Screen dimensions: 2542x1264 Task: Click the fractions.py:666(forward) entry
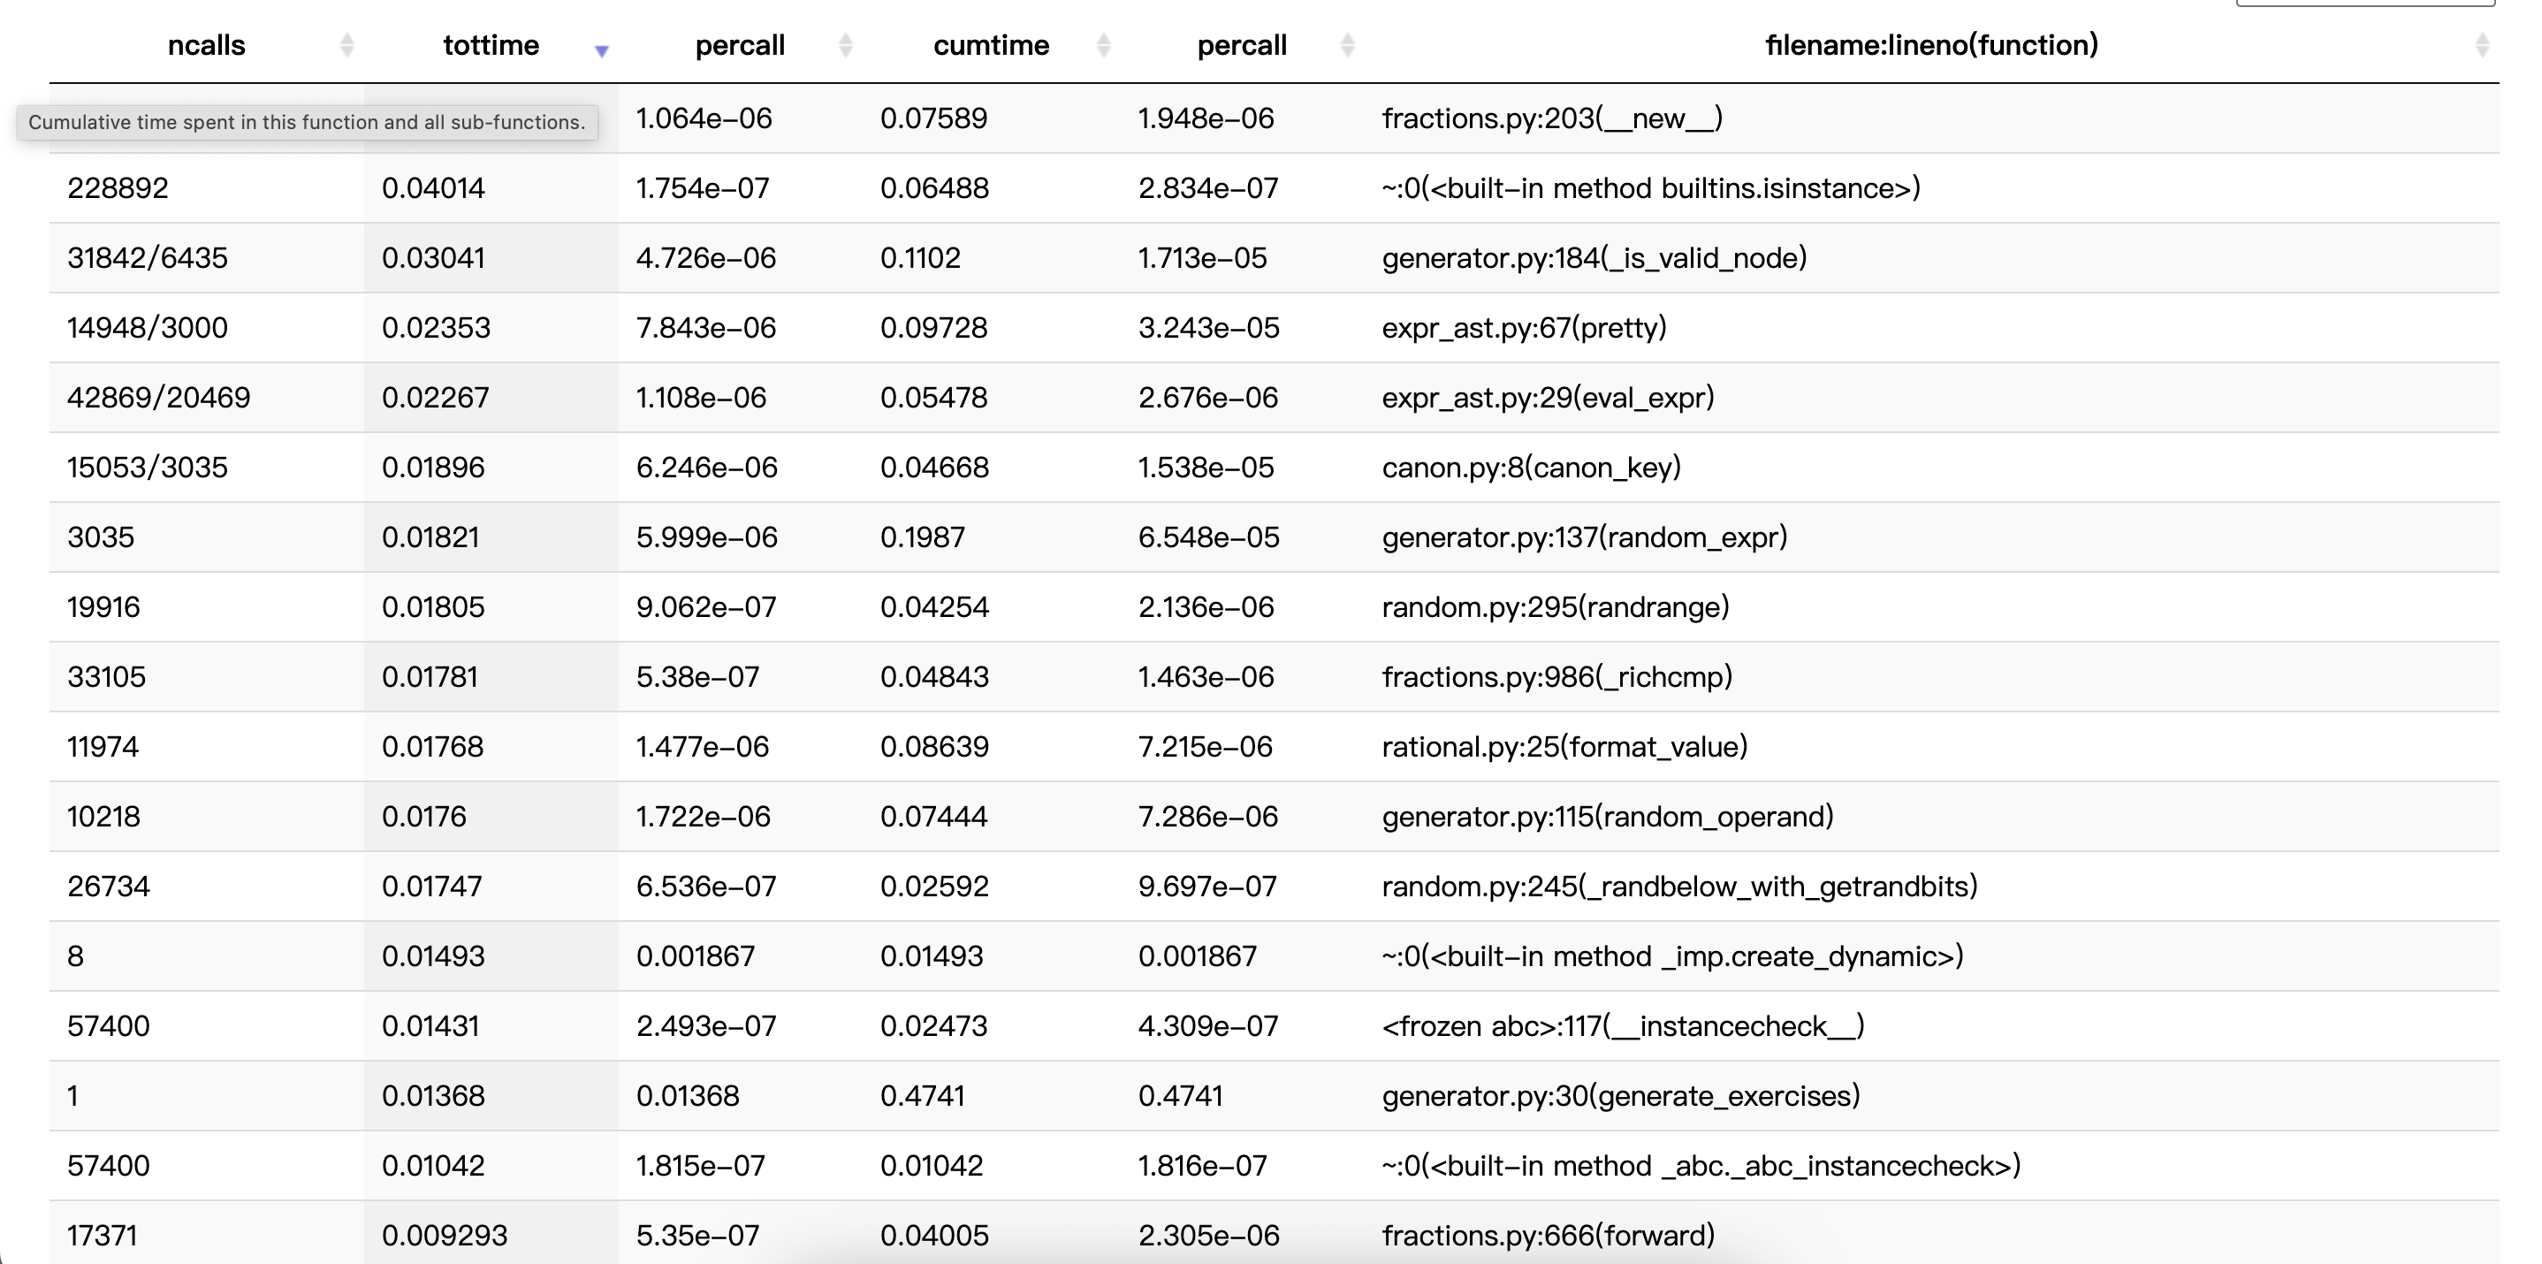click(1548, 1236)
